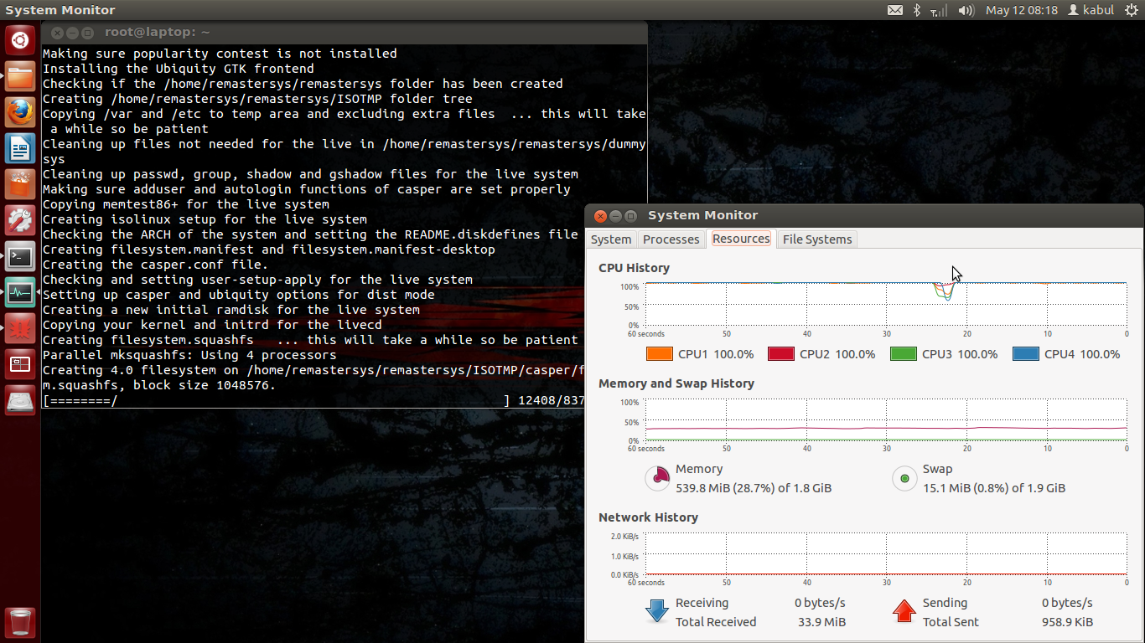Viewport: 1145px width, 643px height.
Task: Click the Memory and Swap History heading
Action: point(676,383)
